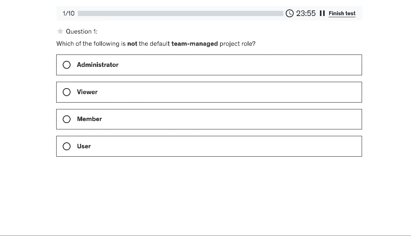Click the "Question 1:" heading

[81, 31]
